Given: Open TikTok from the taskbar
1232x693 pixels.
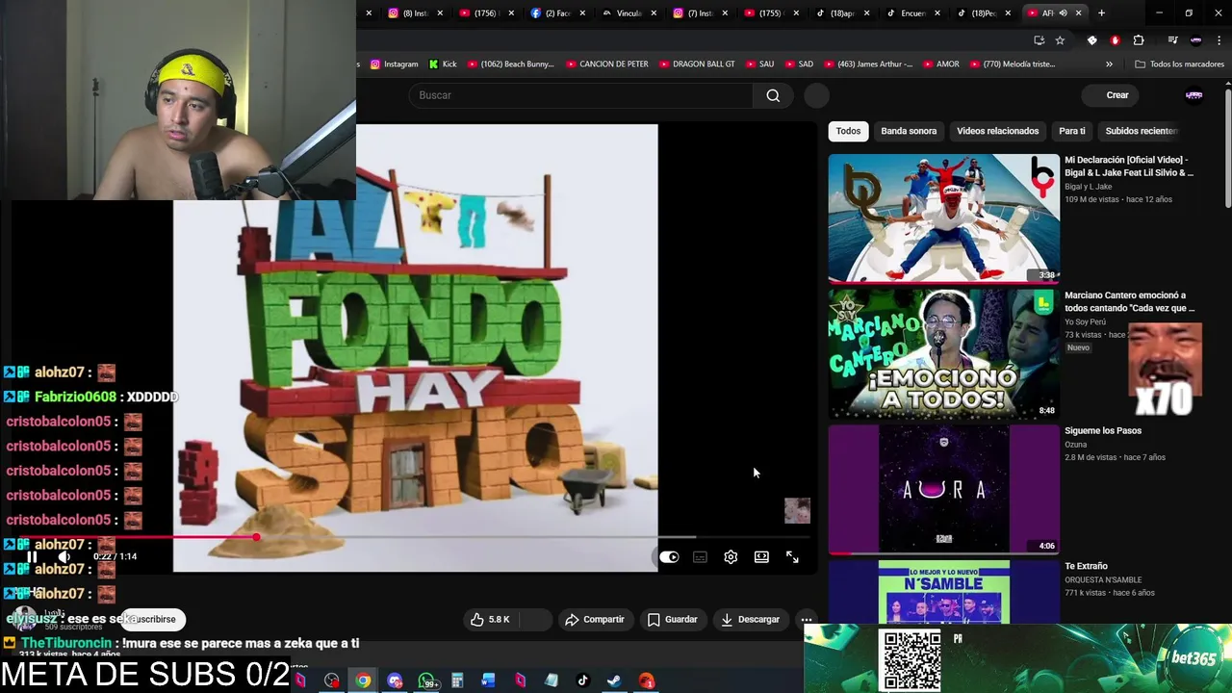Looking at the screenshot, I should (582, 680).
